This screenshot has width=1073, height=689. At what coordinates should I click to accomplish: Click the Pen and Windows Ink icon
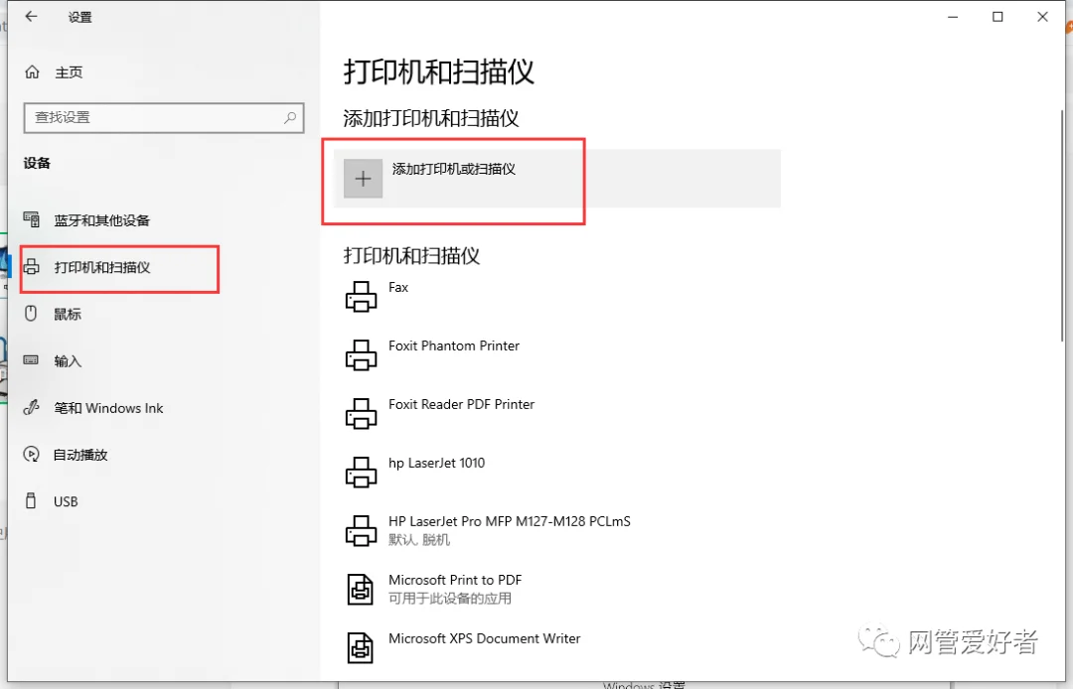[x=31, y=407]
